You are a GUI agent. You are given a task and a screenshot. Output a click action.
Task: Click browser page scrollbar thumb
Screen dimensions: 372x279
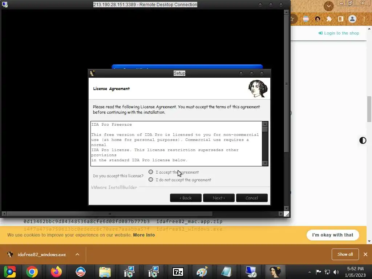[369, 109]
